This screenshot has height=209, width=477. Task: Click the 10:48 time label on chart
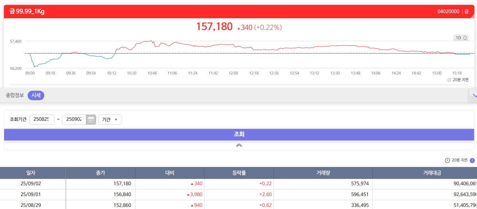click(x=152, y=73)
